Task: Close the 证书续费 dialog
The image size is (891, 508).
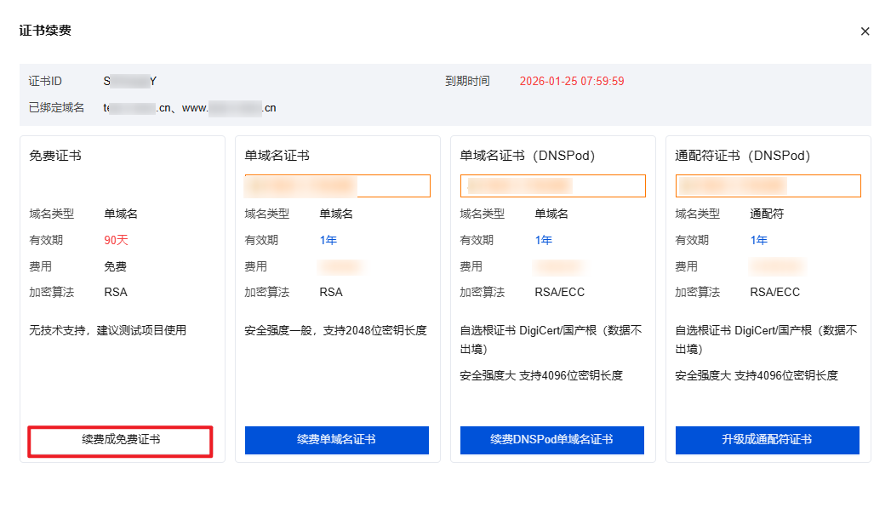Action: point(865,31)
